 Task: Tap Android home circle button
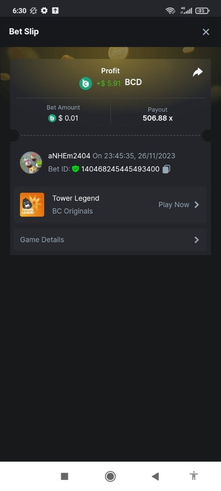coord(110,476)
